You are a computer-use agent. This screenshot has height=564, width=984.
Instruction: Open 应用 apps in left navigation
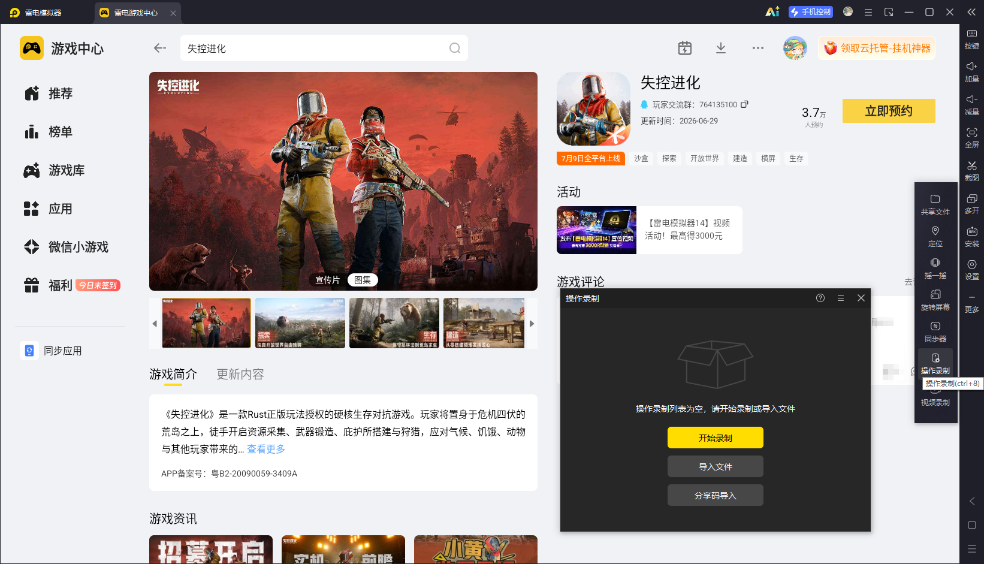48,209
